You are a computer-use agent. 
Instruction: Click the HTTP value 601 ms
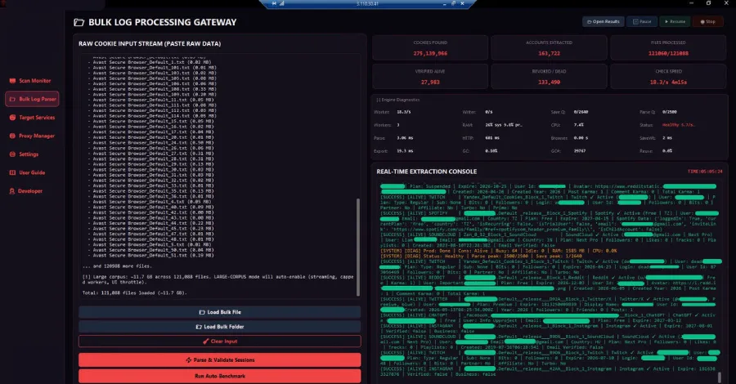tap(492, 138)
